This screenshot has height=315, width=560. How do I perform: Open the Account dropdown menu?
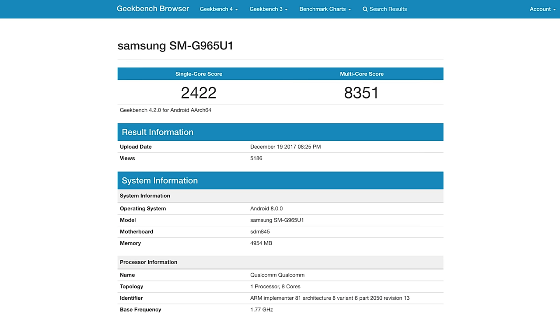click(x=542, y=9)
